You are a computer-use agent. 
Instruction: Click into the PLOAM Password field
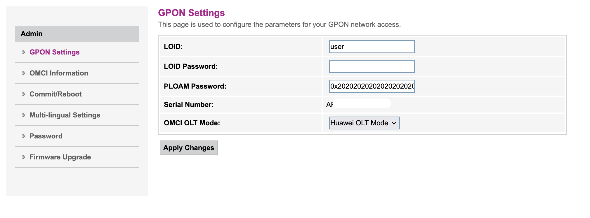point(372,86)
